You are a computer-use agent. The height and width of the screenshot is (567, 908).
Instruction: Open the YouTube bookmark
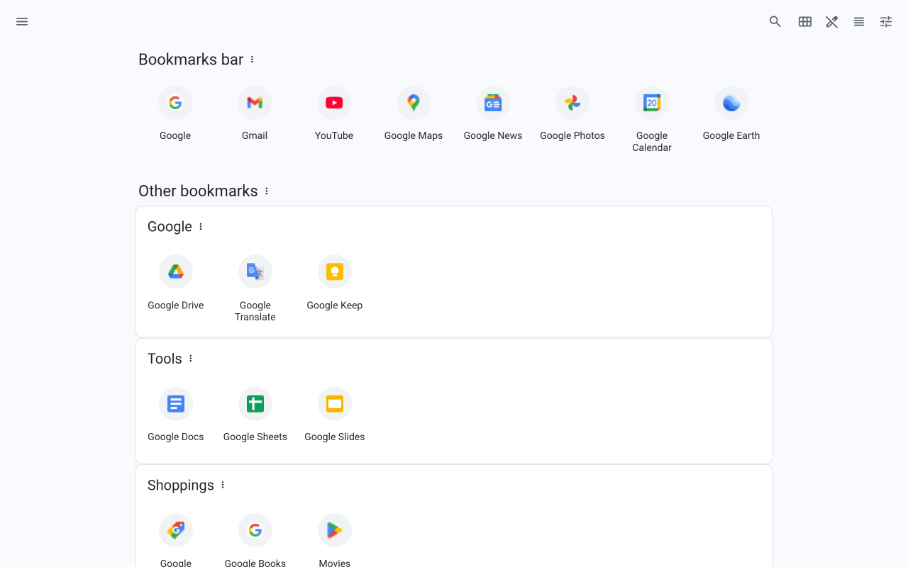coord(334,103)
